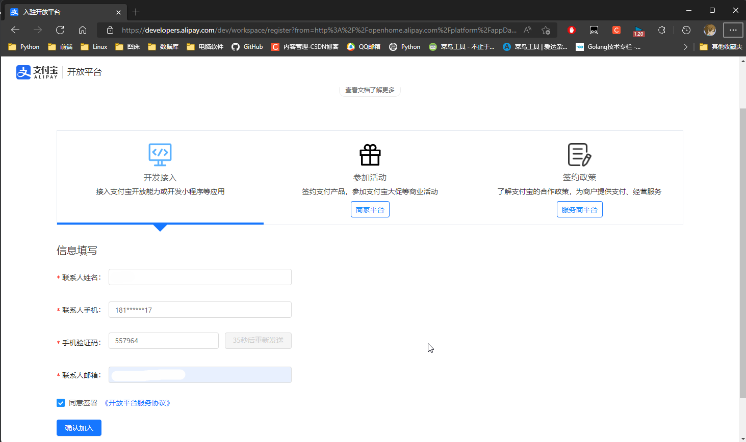Open the Linux bookmark folder
The image size is (746, 442).
(94, 47)
